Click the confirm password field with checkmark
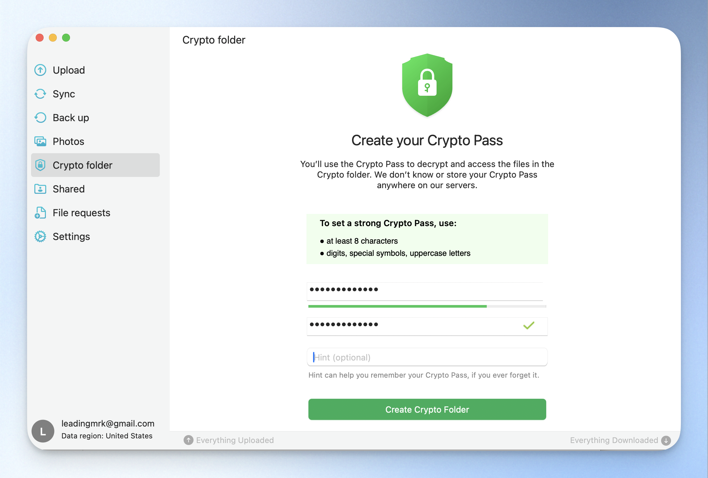Screen dimensions: 708x478 [427, 326]
